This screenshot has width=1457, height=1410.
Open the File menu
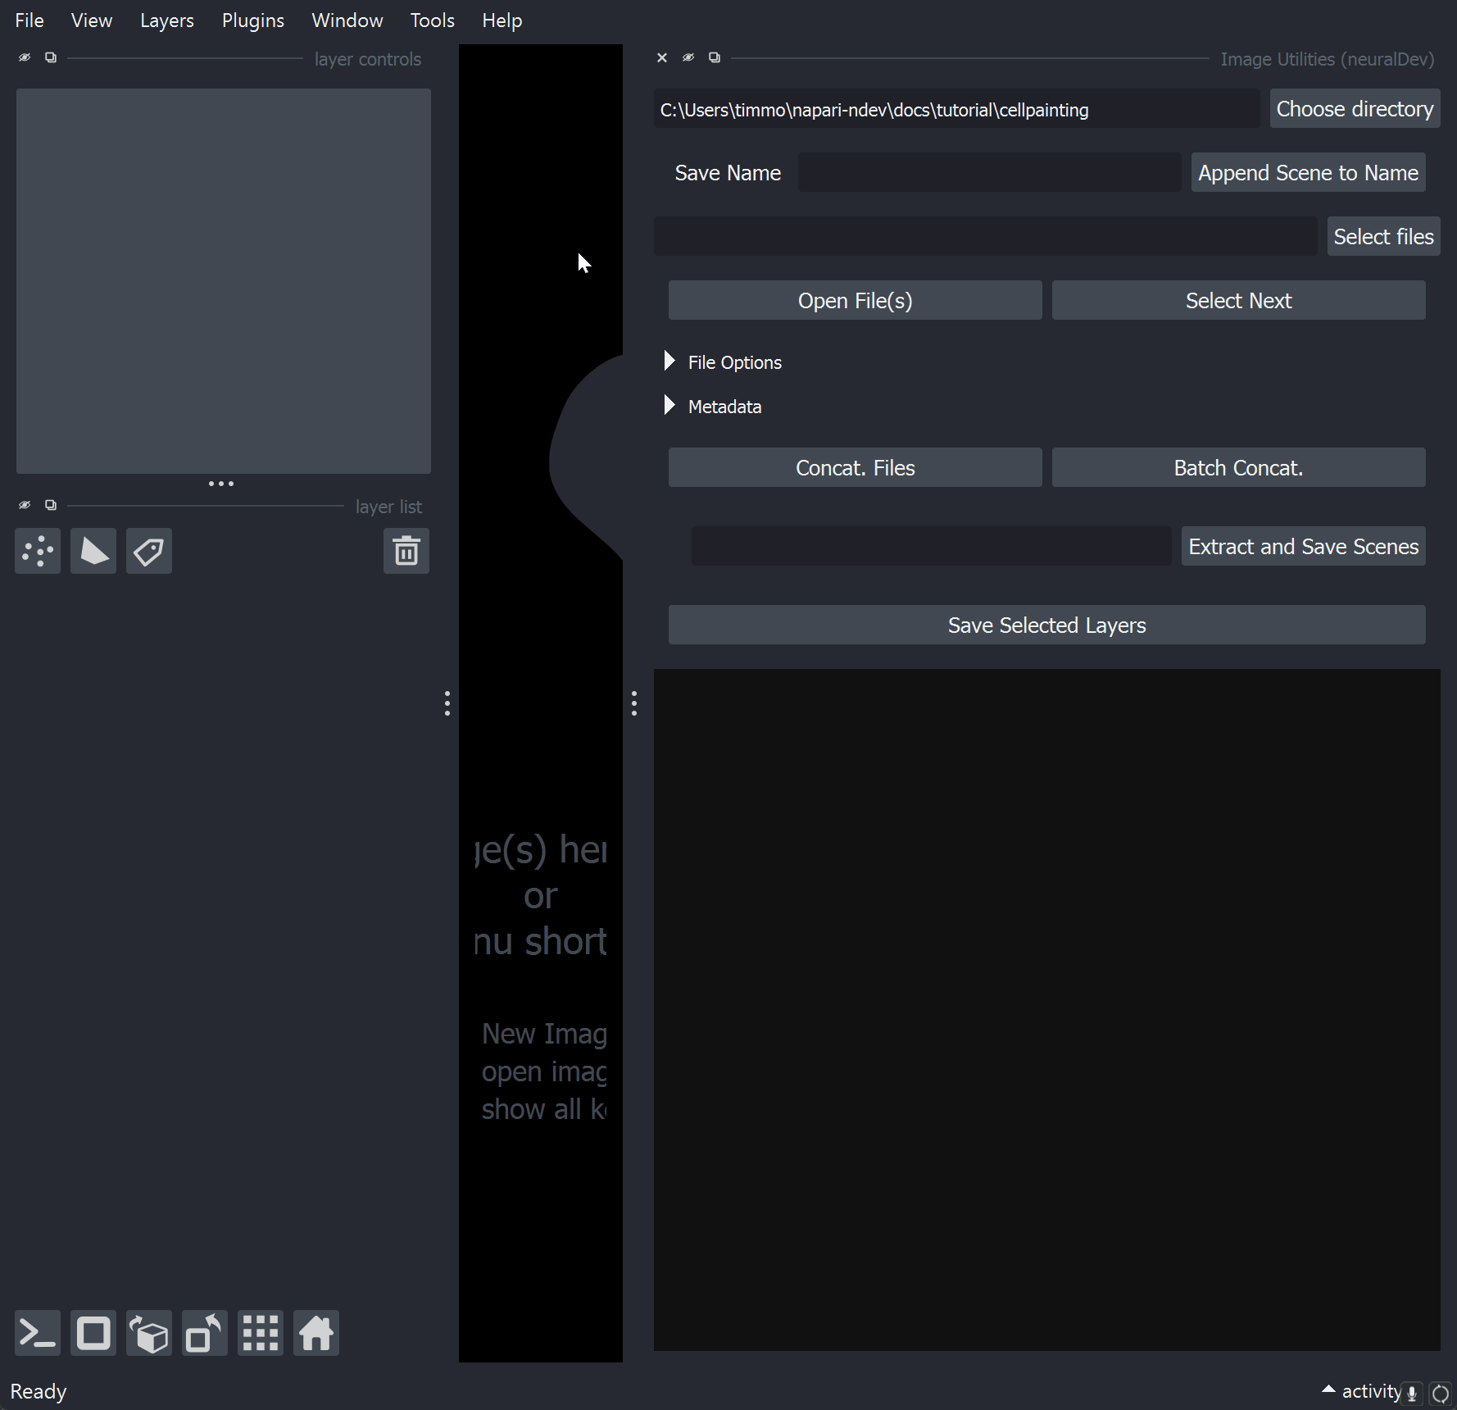[30, 20]
